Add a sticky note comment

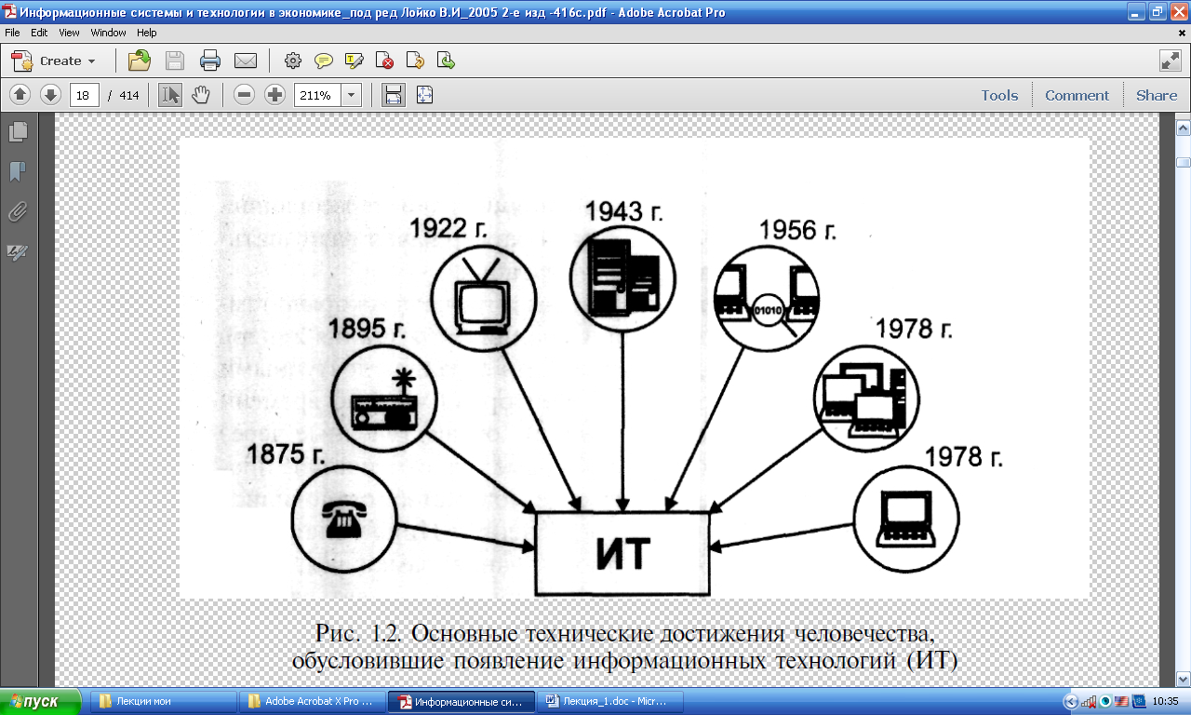click(x=324, y=61)
